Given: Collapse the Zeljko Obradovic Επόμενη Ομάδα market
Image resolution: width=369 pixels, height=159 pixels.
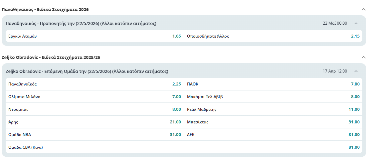Looking at the screenshot, I should click(x=356, y=71).
